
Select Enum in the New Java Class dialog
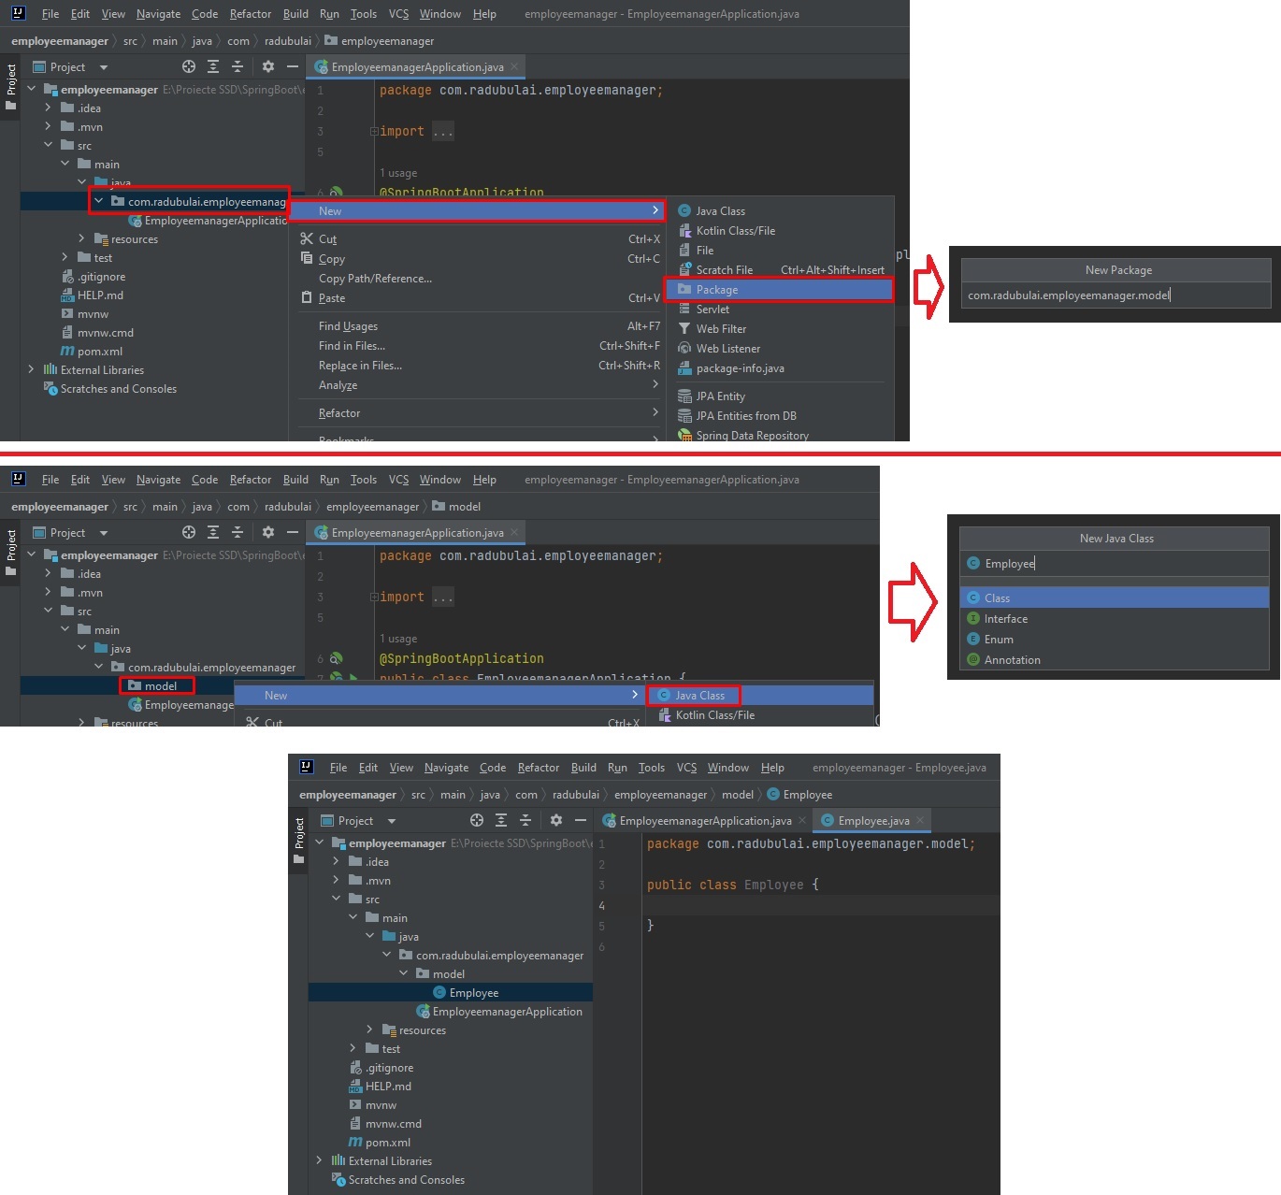(x=1114, y=640)
